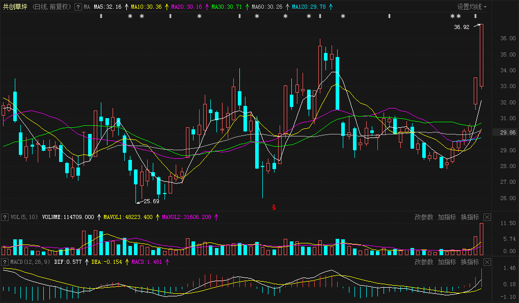Open the 日线, 前复权 period selector
Viewport: 519px width, 303px height.
pos(51,7)
